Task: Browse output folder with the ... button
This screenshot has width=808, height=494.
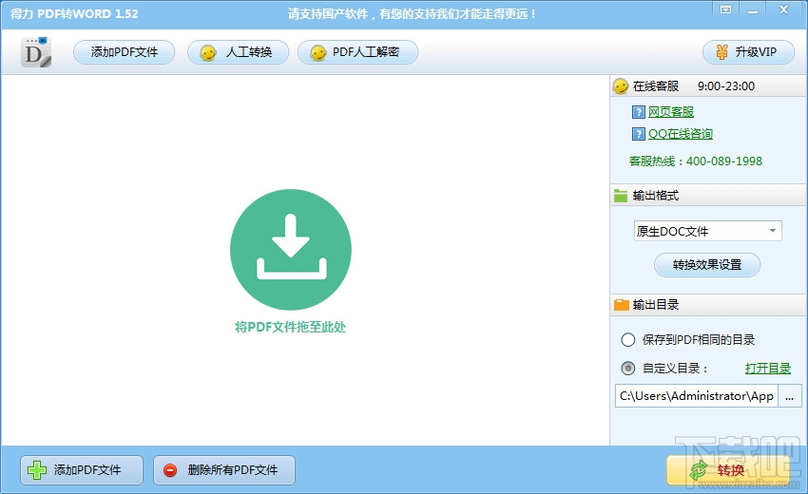Action: click(x=789, y=395)
